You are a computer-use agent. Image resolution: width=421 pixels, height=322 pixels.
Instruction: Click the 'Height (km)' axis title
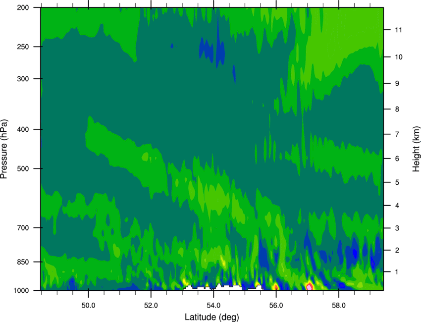(416, 149)
